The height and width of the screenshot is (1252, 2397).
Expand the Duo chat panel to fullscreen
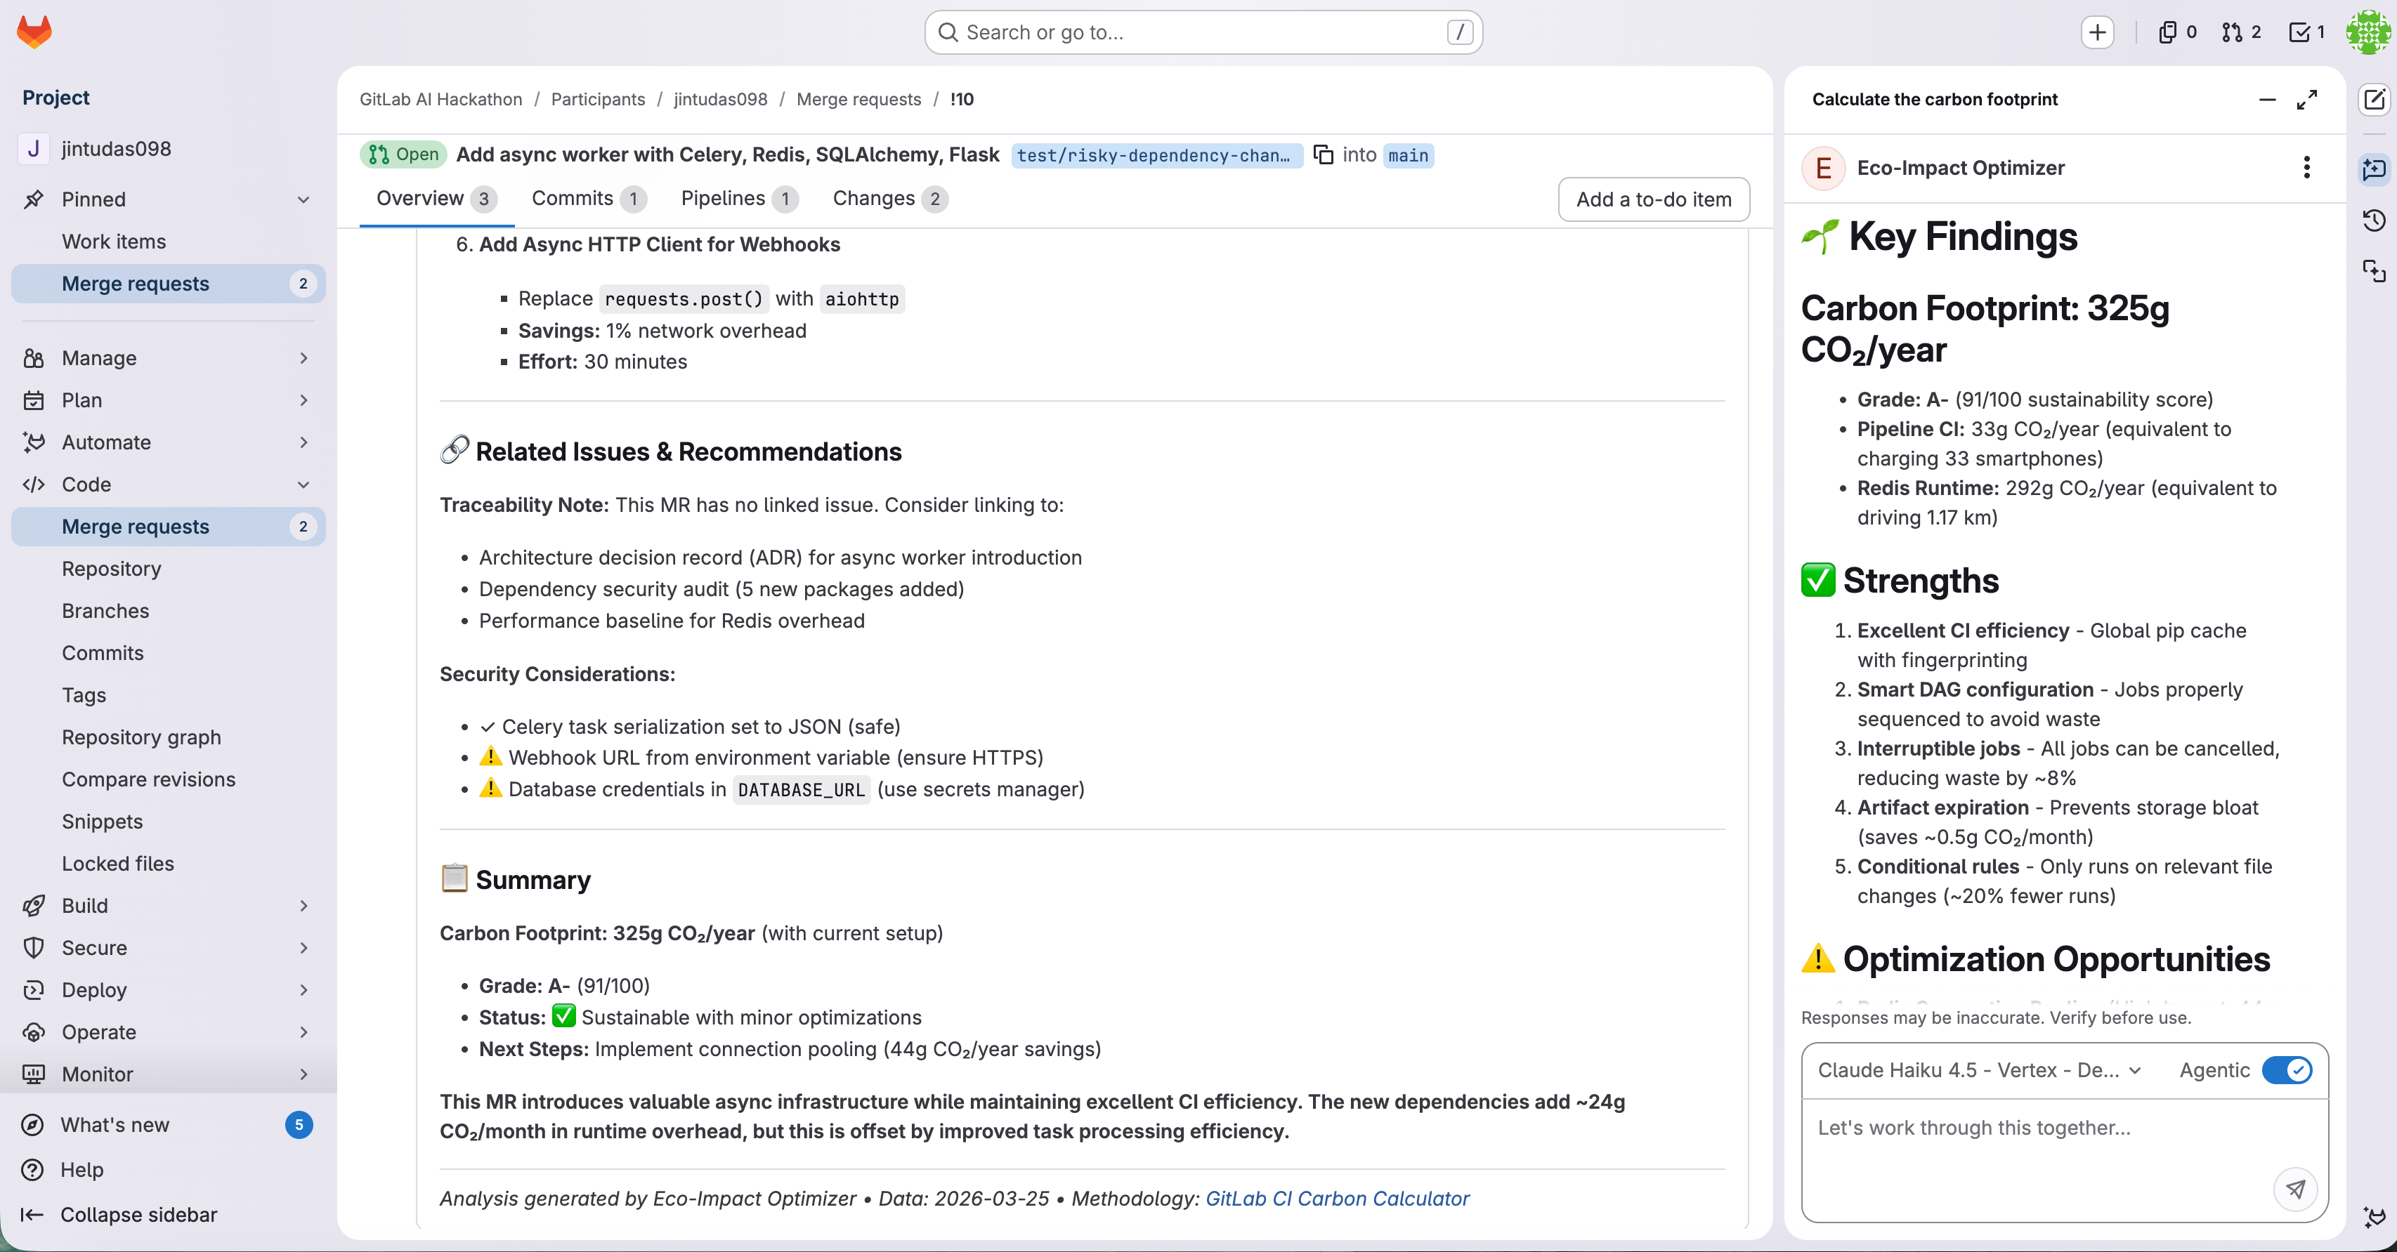click(x=2307, y=100)
